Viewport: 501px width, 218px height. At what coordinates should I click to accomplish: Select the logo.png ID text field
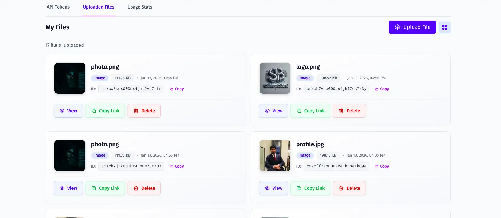336,89
